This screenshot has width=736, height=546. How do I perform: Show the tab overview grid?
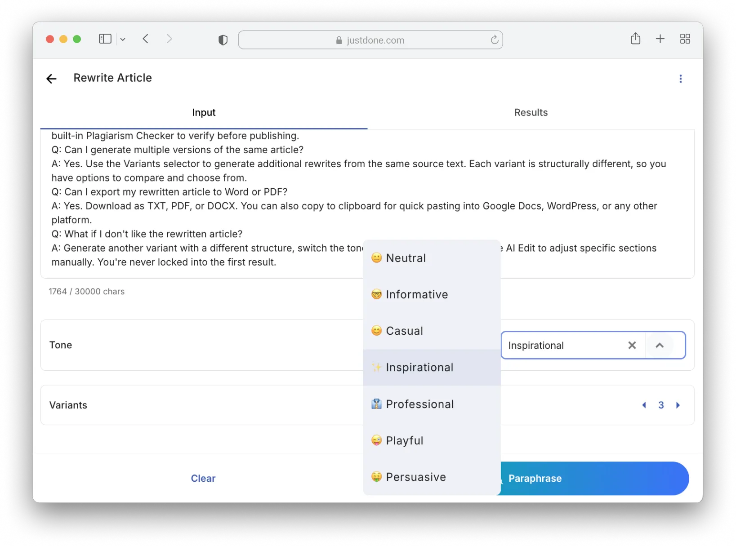click(x=685, y=39)
